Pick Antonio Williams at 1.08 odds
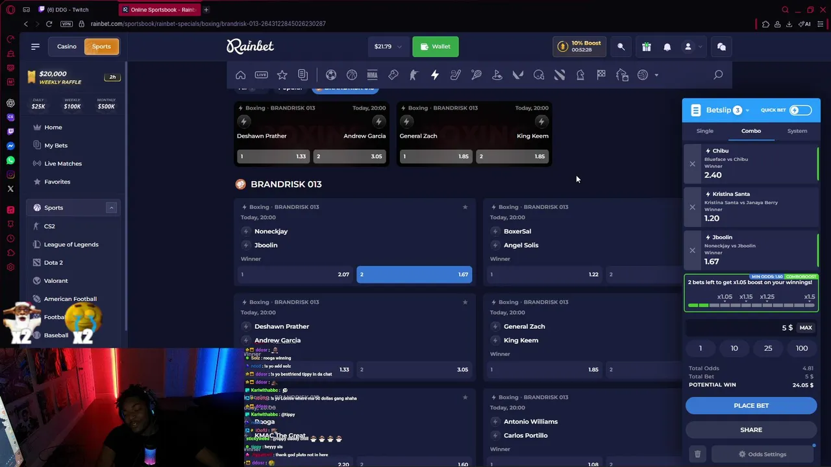831x467 pixels. point(545,464)
